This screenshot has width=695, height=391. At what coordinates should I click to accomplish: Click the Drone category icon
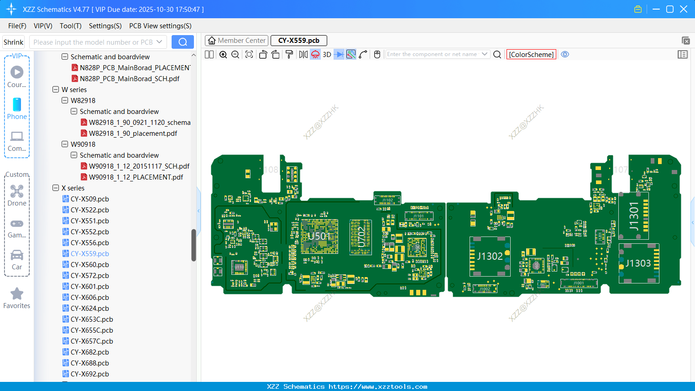pos(17,191)
